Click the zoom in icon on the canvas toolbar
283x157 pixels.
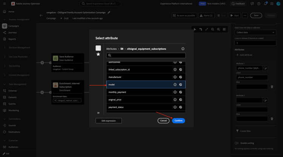(218, 29)
